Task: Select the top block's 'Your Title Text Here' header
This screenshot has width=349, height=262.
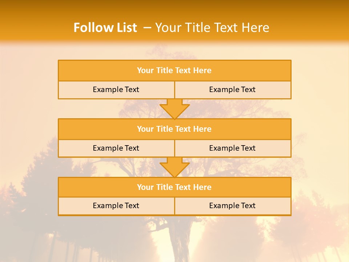Action: click(x=174, y=71)
